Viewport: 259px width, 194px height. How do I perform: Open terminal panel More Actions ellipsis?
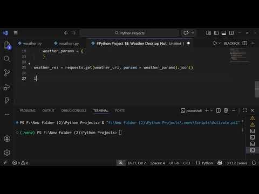click(x=234, y=110)
